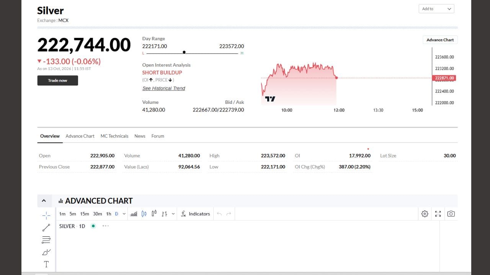Viewport: 490px width, 275px height.
Task: Go to the News tab
Action: pyautogui.click(x=140, y=136)
